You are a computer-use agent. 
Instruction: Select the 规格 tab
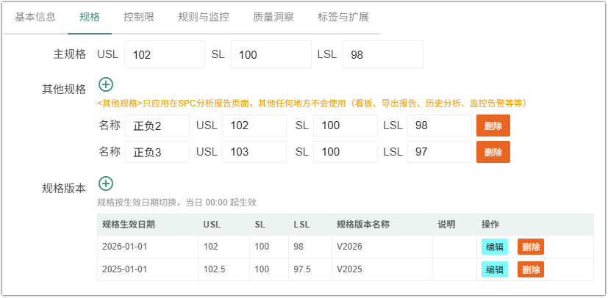coord(90,17)
